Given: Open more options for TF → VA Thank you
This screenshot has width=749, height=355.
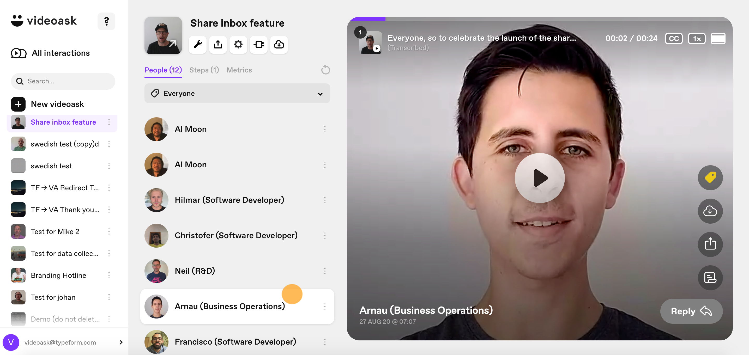Looking at the screenshot, I should [109, 210].
